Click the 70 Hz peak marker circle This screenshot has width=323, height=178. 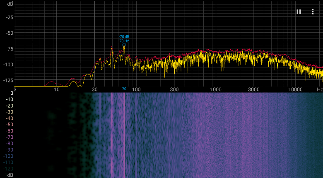[124, 45]
